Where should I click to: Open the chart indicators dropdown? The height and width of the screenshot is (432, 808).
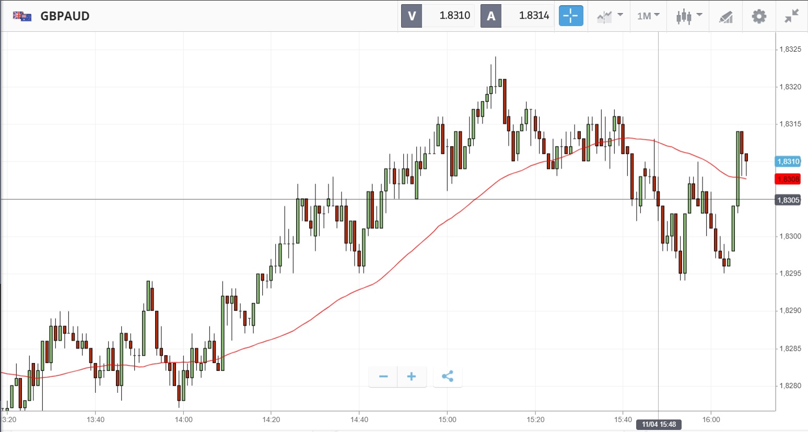(x=610, y=16)
